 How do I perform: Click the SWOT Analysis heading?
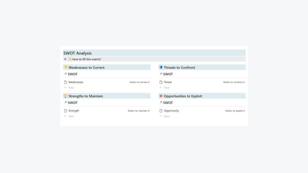click(78, 53)
